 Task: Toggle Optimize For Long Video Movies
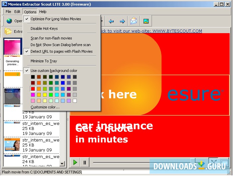(x=62, y=19)
